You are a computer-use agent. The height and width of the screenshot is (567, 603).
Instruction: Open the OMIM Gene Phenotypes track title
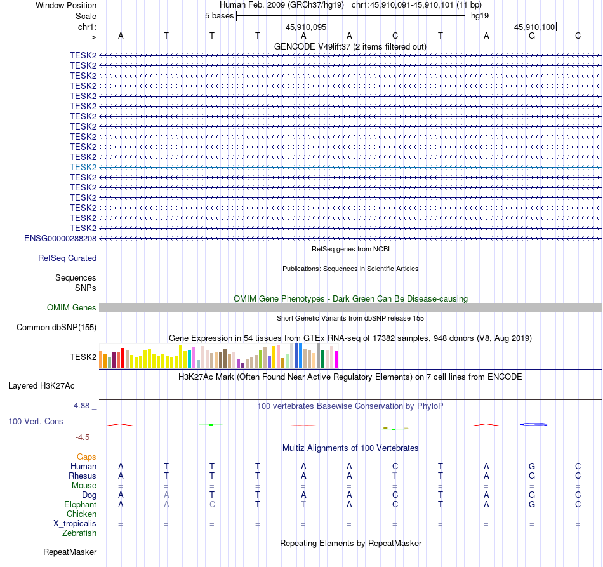point(350,298)
